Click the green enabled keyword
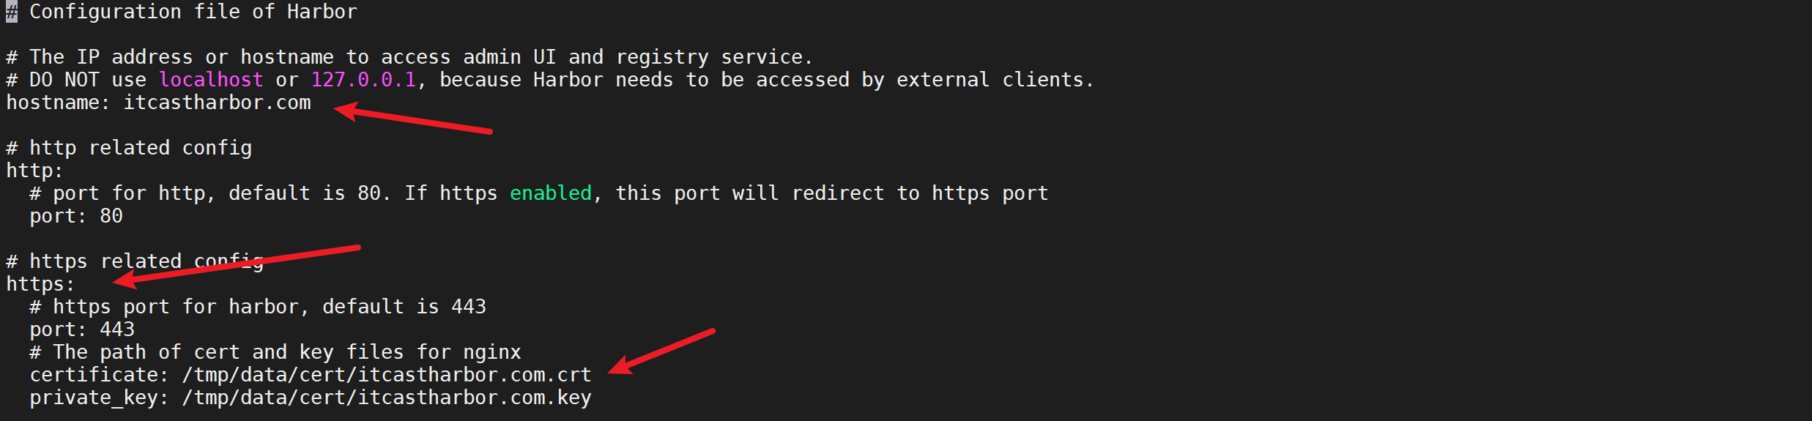 551,193
